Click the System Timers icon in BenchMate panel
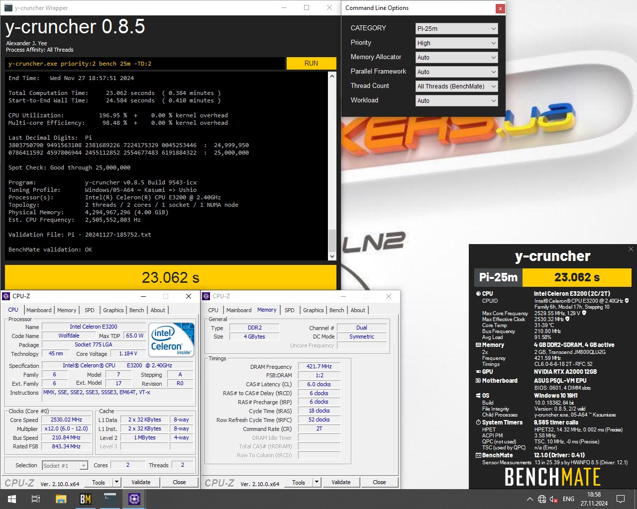Viewport: 637px width, 509px height. point(478,423)
